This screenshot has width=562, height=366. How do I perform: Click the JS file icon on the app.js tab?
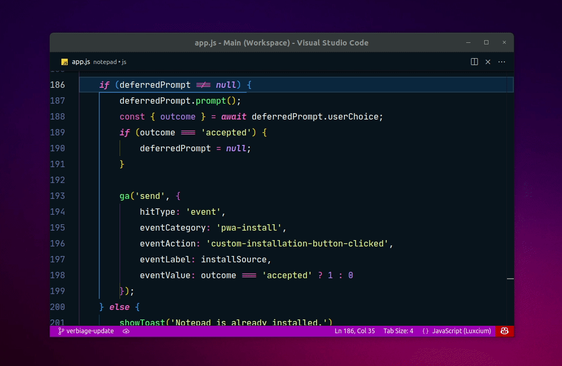coord(65,62)
